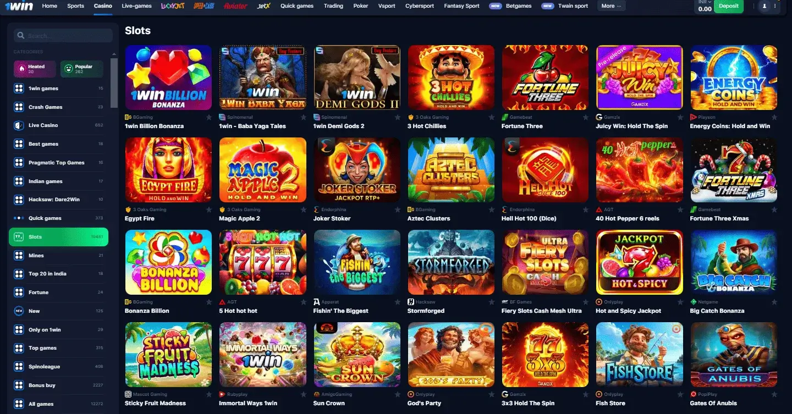Viewport: 792px width, 414px height.
Task: Click the sidebar categories scrollbar
Action: (x=114, y=82)
